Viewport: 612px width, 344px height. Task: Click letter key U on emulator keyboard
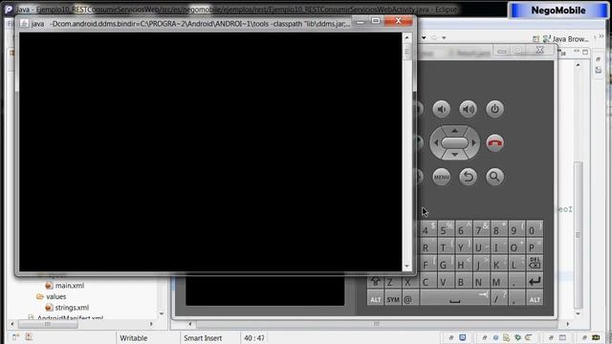pos(480,247)
